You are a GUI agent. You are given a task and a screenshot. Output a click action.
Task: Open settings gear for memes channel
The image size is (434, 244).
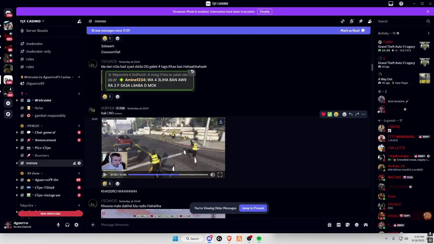[79, 163]
